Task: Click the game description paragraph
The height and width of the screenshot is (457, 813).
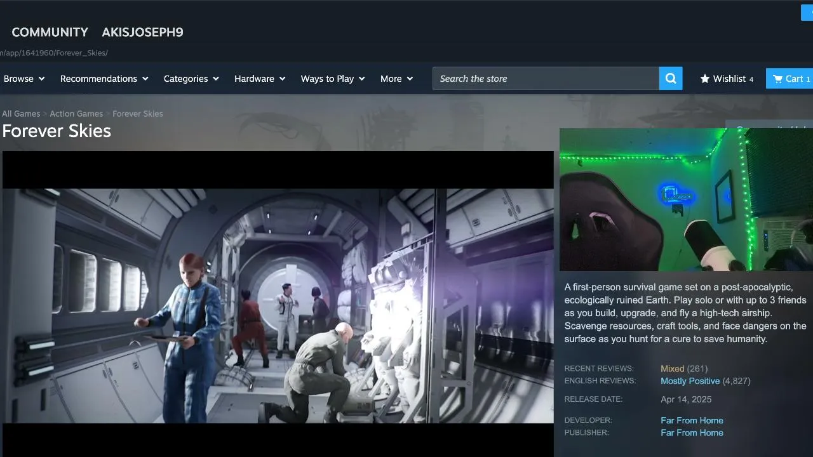Action: point(686,313)
